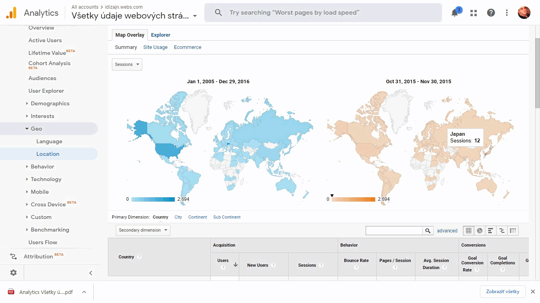Open the Secondary dimension dropdown

tap(143, 230)
